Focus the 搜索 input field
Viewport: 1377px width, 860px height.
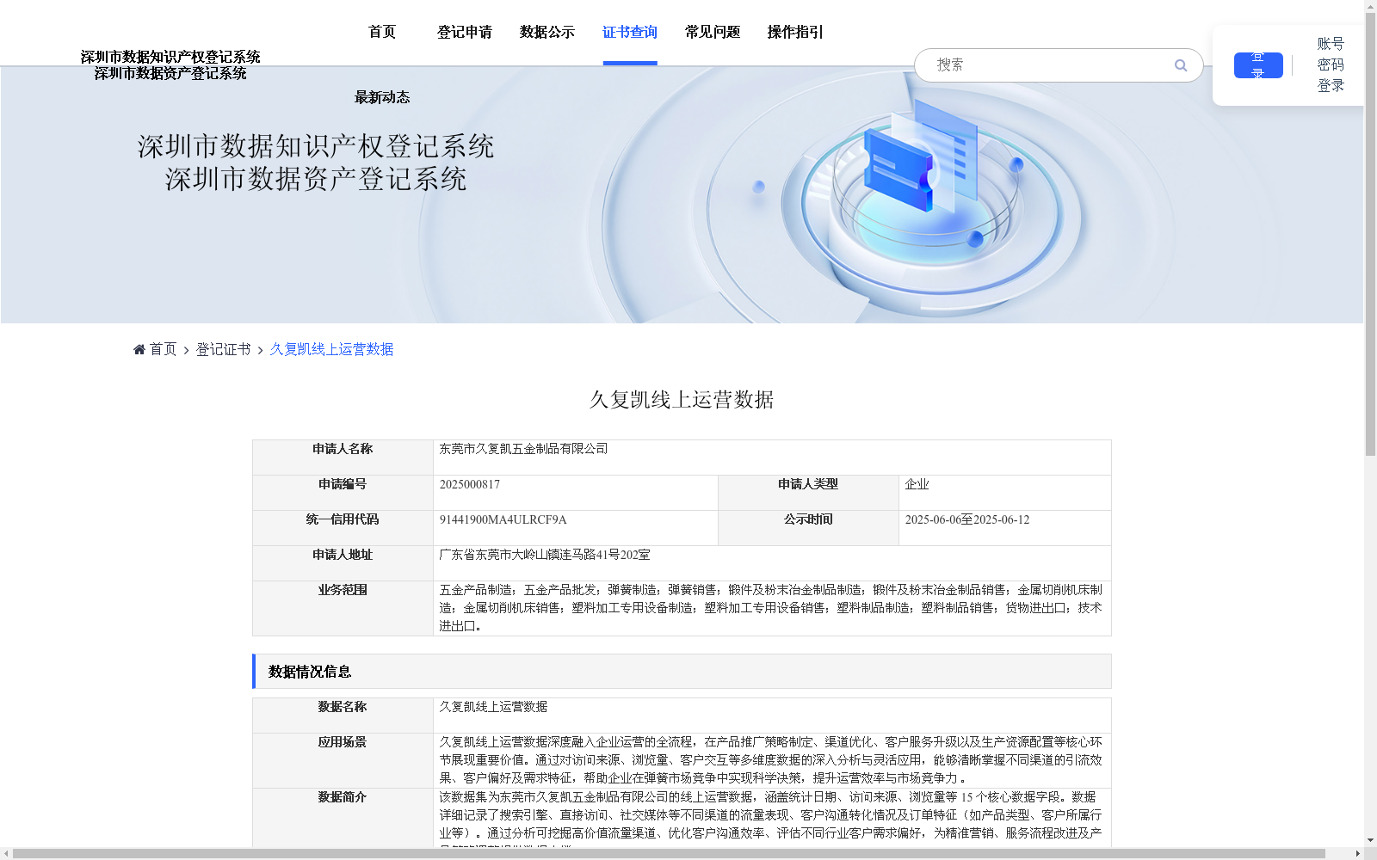(1052, 65)
